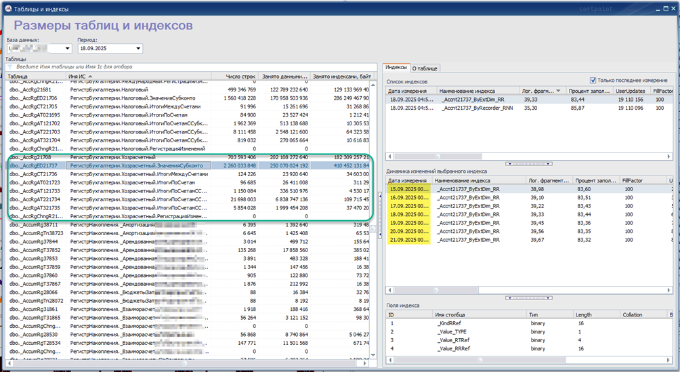Toggle the Только последнее измерение checkbox

click(593, 80)
